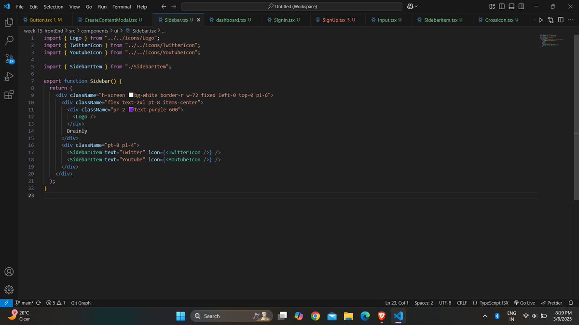
Task: Open the Help menu
Action: pyautogui.click(x=142, y=7)
